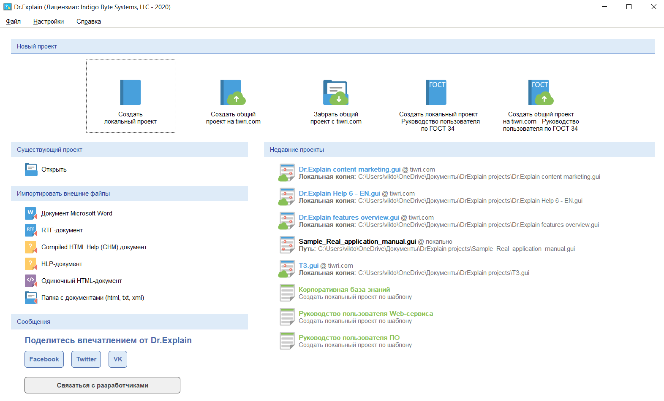Click the CHM document import icon
Viewport: 664px width, 401px height.
31,247
